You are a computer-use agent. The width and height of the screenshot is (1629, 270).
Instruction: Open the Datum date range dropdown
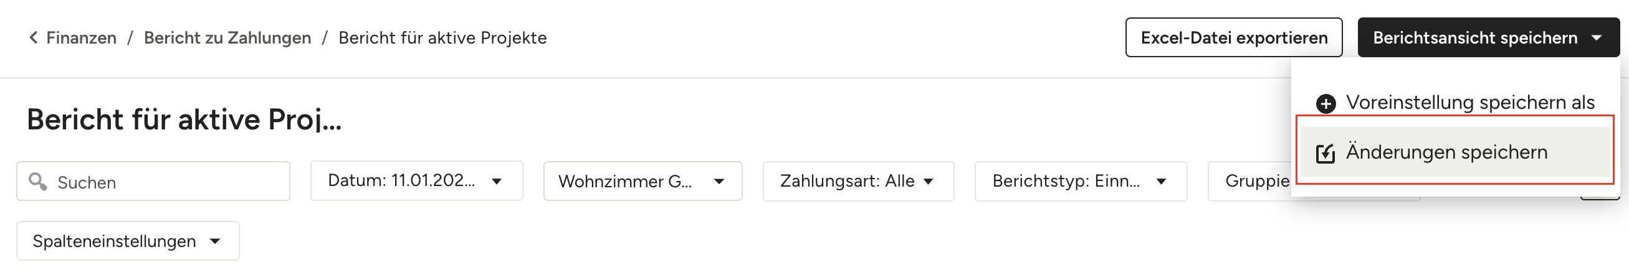(x=416, y=181)
